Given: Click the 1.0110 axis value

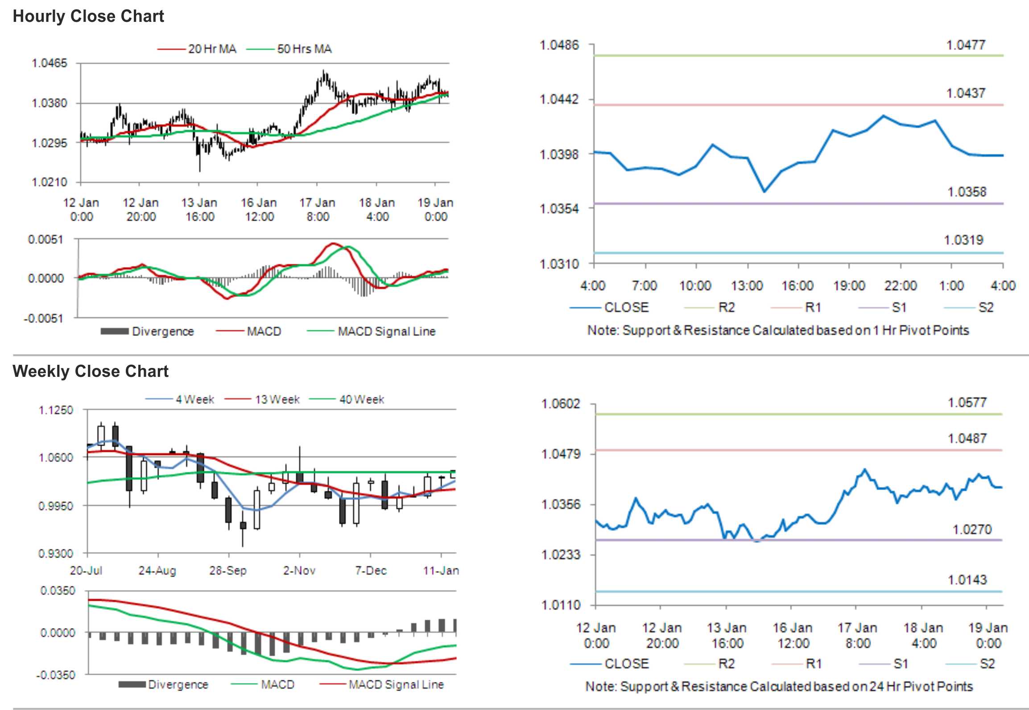Looking at the screenshot, I should coord(561,606).
